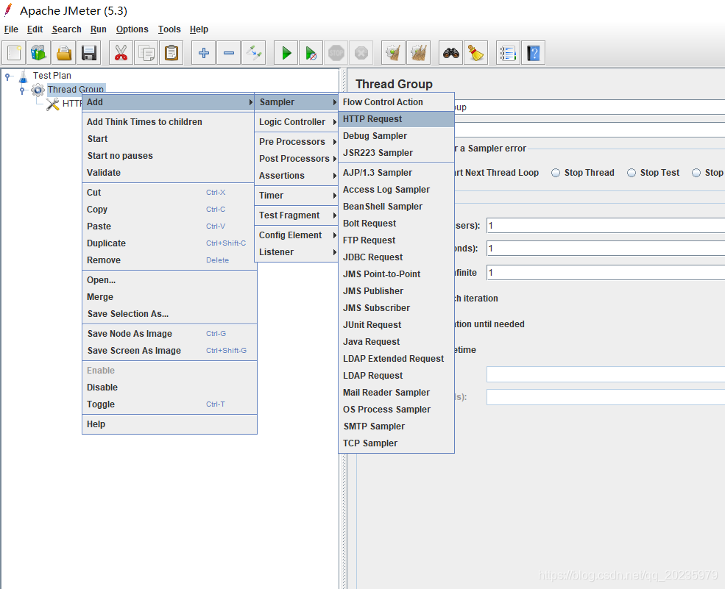This screenshot has height=589, width=725.
Task: Expand the Post Processors submenu
Action: (x=297, y=159)
